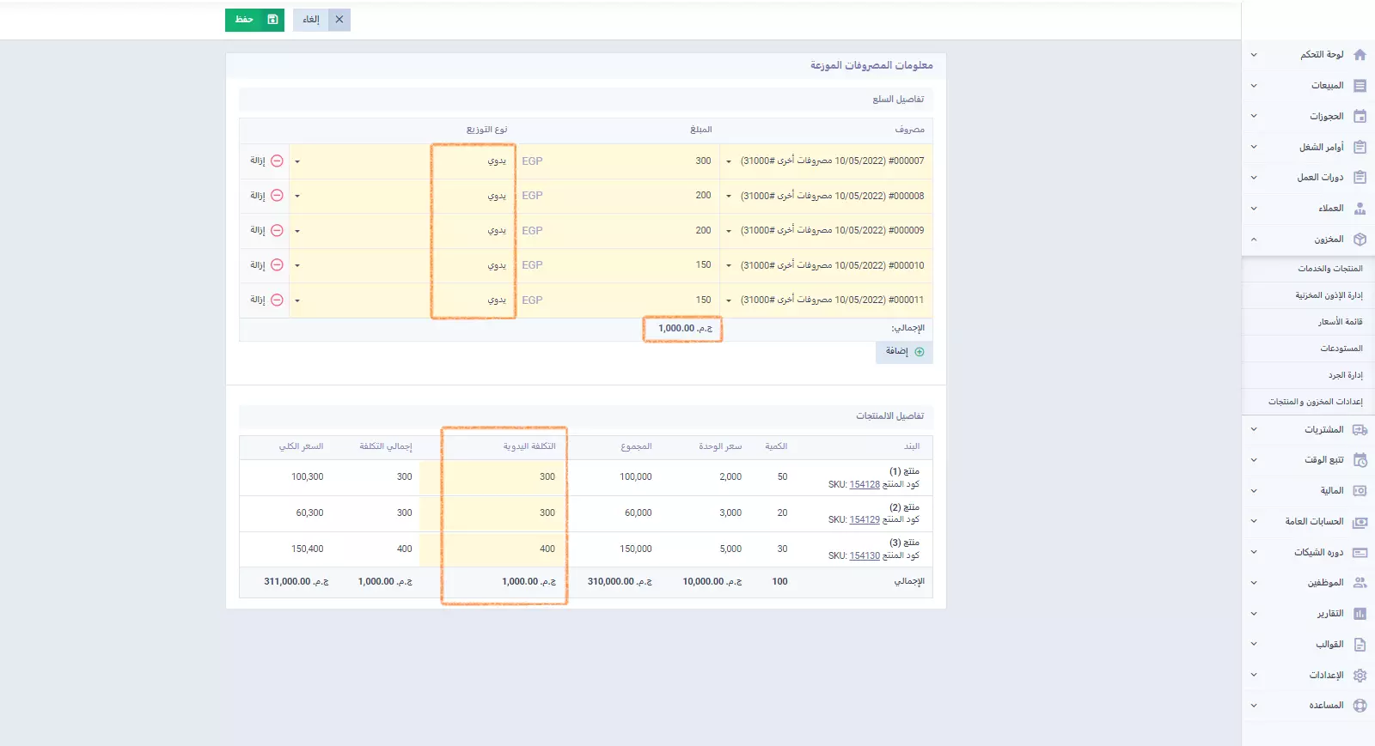1375x746 pixels.
Task: Click the green Save (حفظ) button
Action: pos(254,20)
